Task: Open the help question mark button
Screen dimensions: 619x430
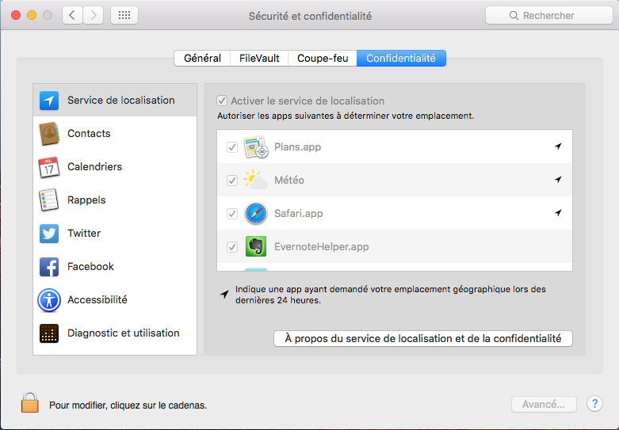Action: (x=594, y=404)
